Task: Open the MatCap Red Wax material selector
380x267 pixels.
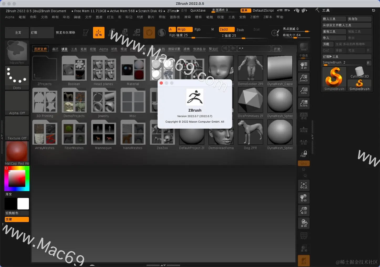Action: [x=17, y=153]
